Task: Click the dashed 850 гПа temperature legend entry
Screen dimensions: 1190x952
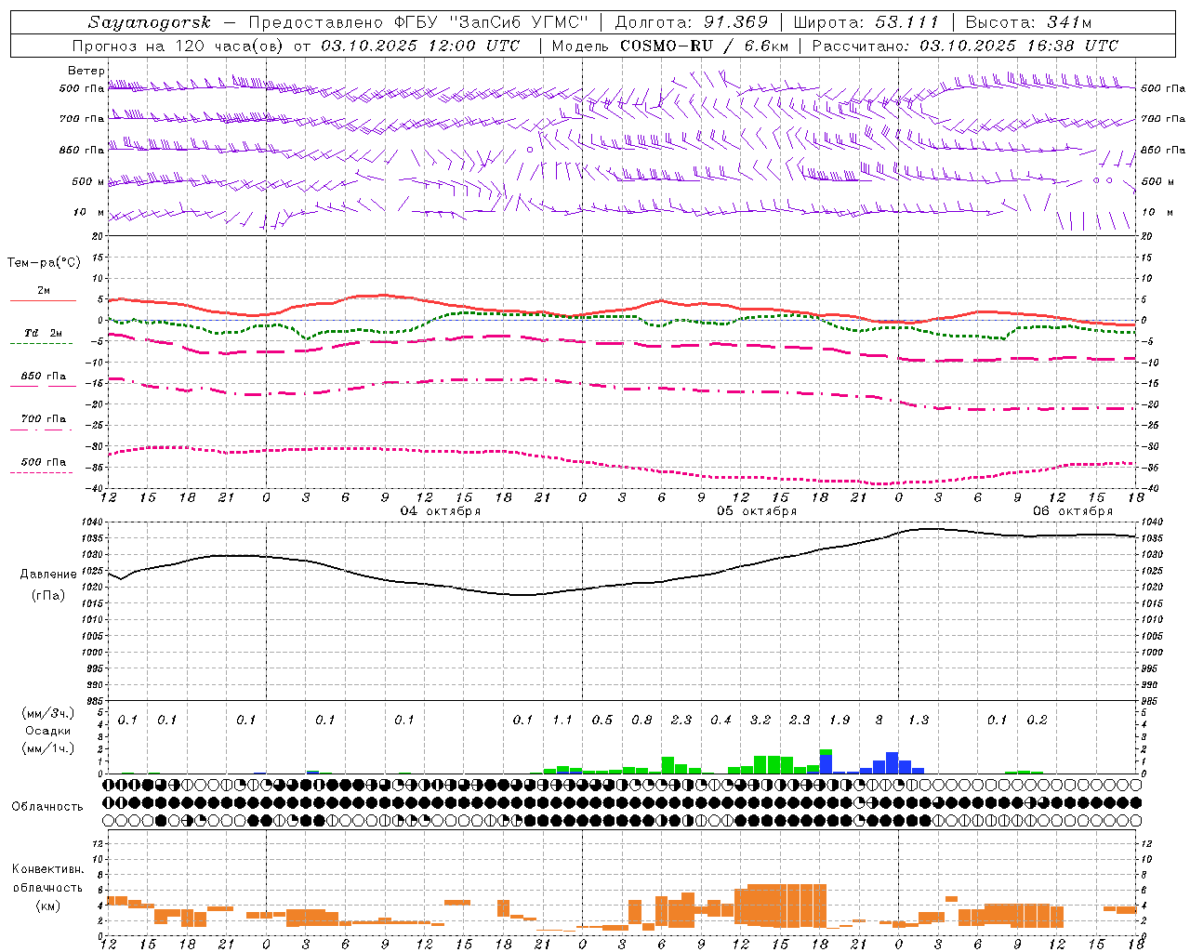Action: [43, 381]
